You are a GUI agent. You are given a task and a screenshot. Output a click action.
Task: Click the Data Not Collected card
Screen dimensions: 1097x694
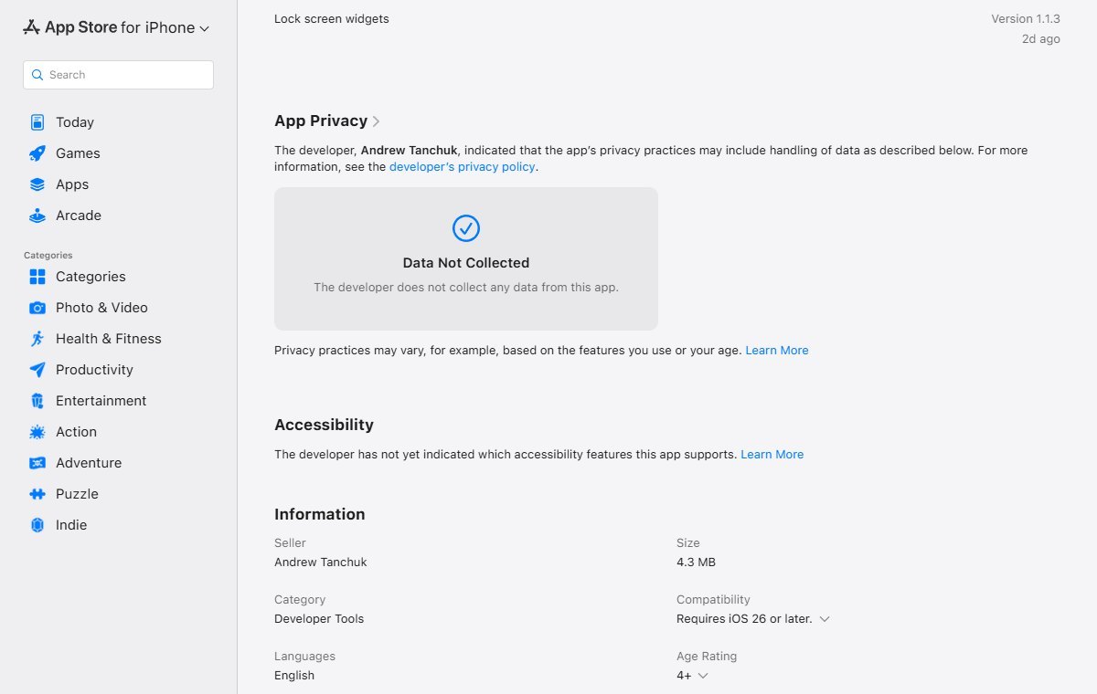466,258
